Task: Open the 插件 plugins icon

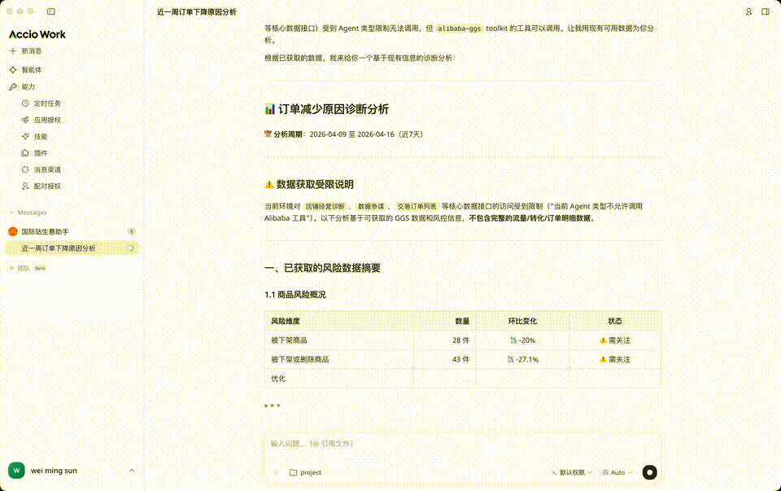Action: (26, 153)
